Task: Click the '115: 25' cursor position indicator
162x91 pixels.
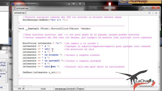Action: (21, 89)
